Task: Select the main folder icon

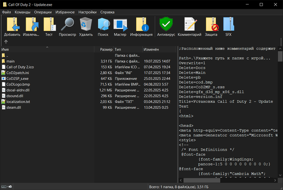Action: click(x=4, y=61)
